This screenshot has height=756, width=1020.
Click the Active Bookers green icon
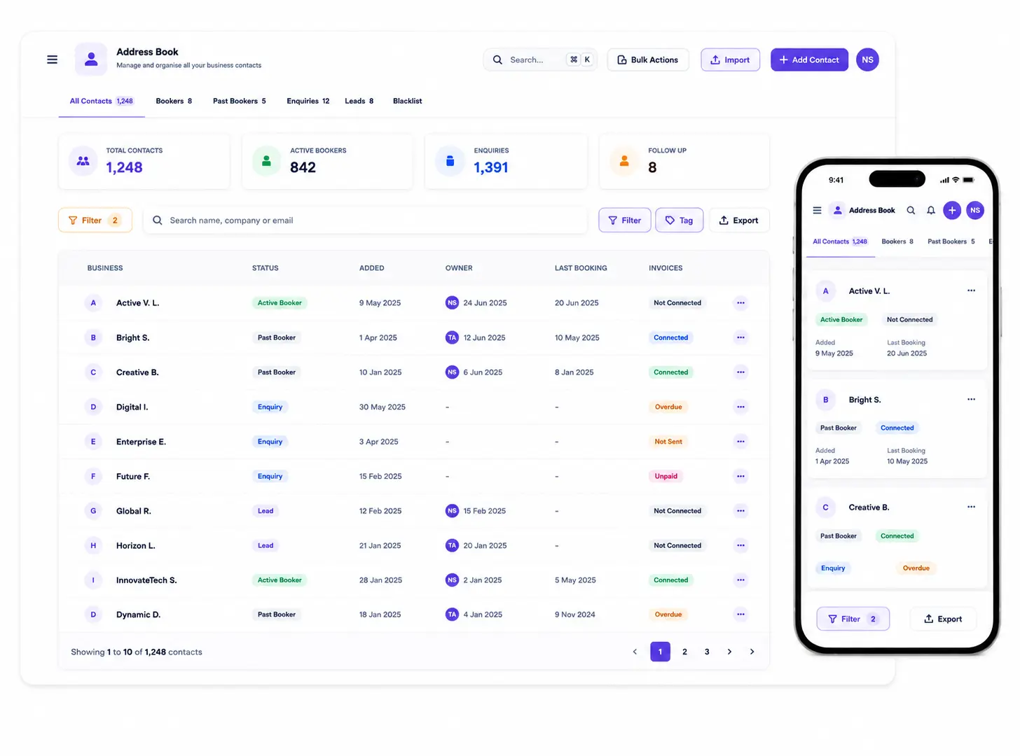[266, 161]
